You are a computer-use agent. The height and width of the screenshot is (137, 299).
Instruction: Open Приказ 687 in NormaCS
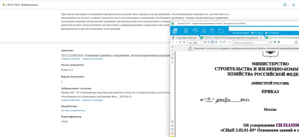point(70,100)
